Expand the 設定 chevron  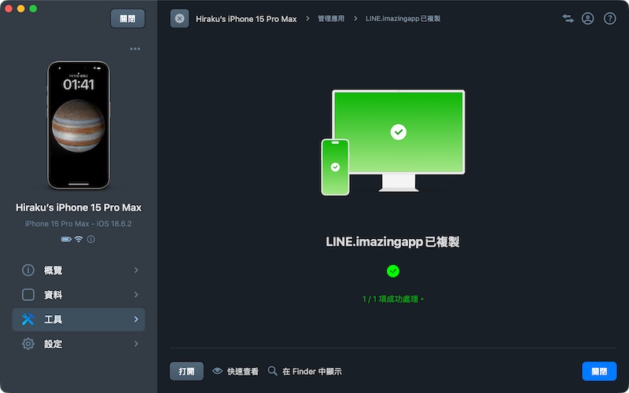coord(136,343)
